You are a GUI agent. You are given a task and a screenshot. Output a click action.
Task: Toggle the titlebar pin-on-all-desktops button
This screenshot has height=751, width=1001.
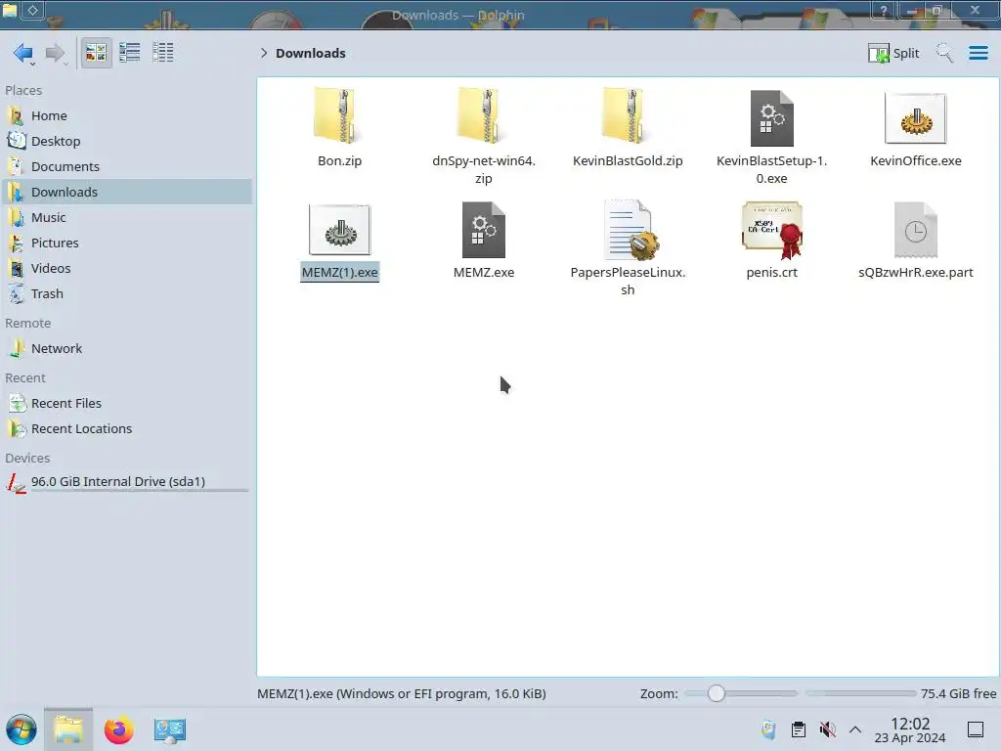33,10
